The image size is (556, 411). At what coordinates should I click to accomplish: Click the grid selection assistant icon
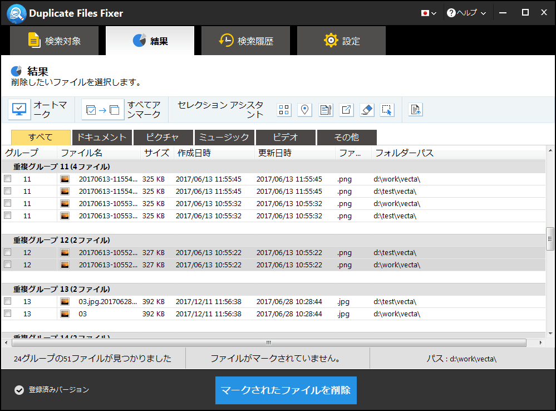pos(284,110)
